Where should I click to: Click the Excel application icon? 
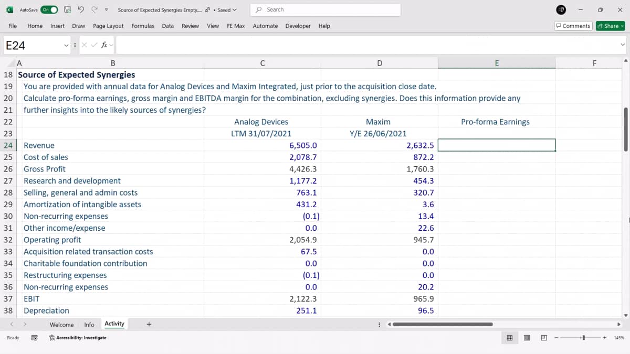pos(9,9)
